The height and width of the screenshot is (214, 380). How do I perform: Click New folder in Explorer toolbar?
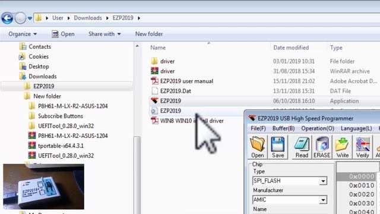point(149,34)
